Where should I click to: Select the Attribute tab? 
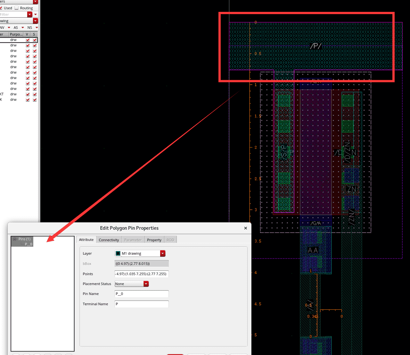tap(86, 240)
